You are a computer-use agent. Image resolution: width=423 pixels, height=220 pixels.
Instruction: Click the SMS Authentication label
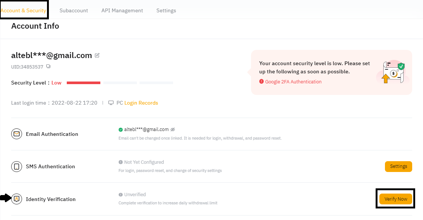50,166
